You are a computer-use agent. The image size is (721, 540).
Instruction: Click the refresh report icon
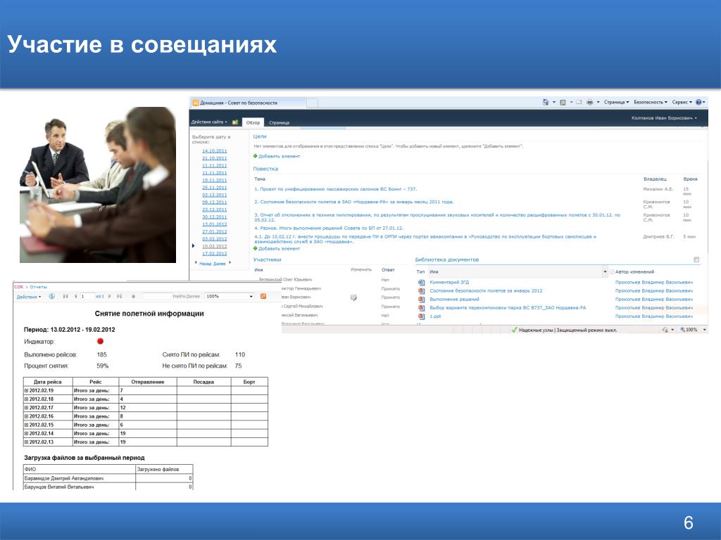click(52, 297)
